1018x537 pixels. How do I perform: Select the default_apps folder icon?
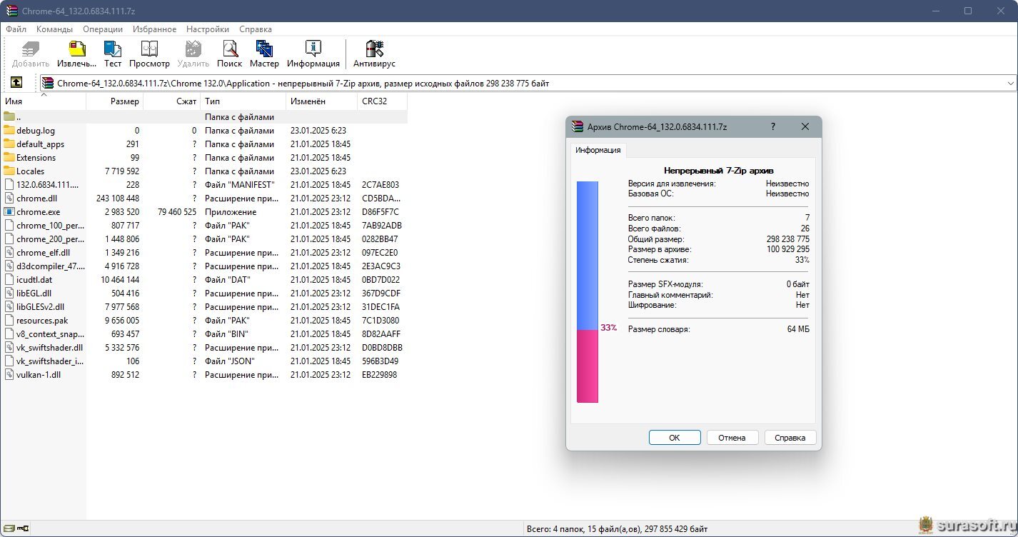click(9, 144)
